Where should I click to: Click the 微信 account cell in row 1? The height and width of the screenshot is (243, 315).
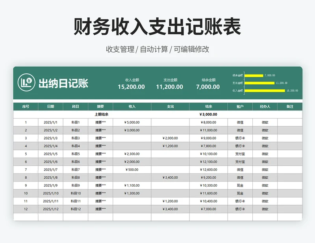pyautogui.click(x=240, y=122)
